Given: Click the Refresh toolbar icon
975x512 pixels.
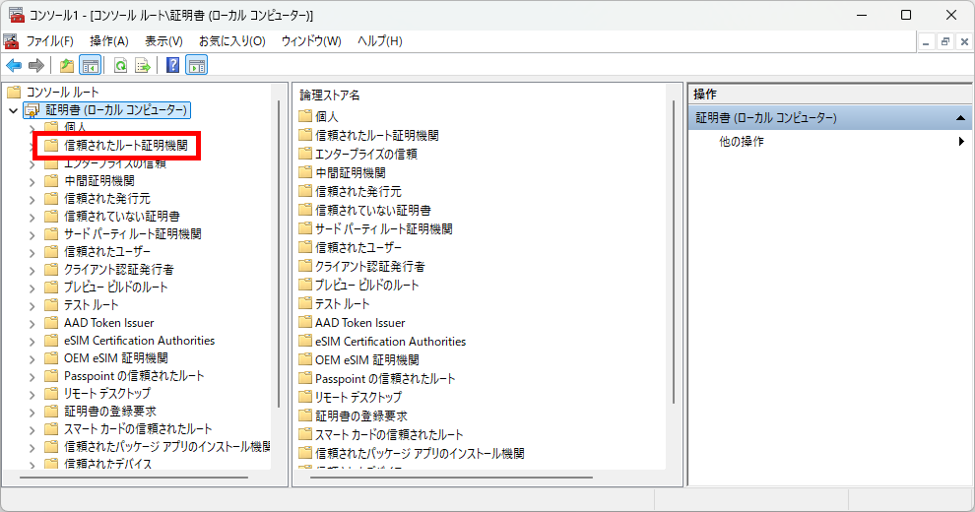Looking at the screenshot, I should point(120,66).
